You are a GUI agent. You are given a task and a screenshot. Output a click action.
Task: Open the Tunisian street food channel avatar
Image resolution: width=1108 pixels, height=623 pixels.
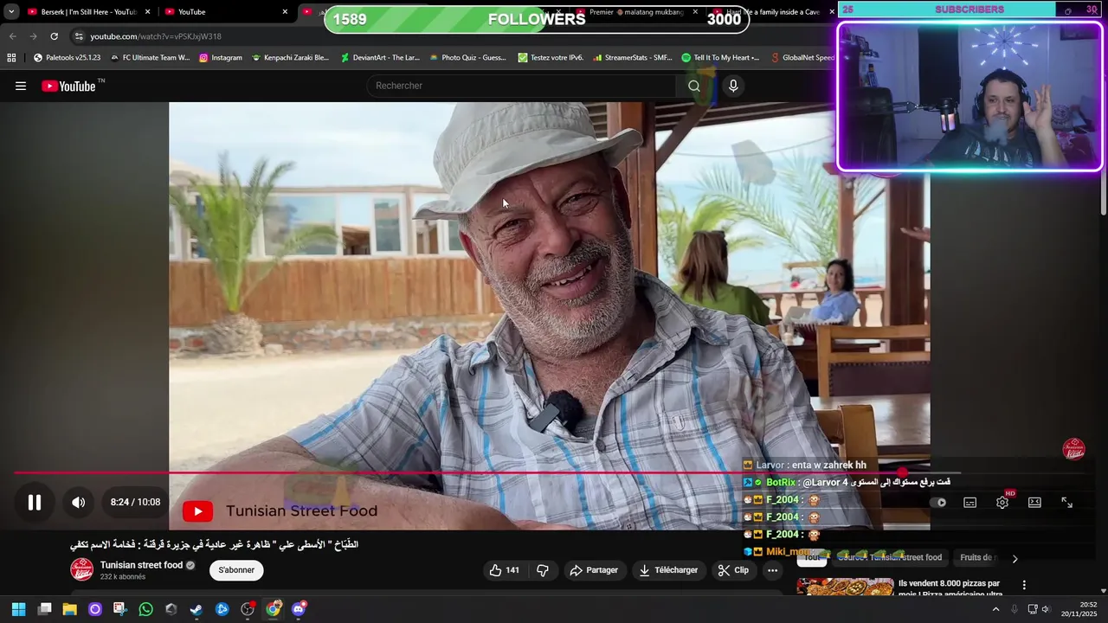click(x=82, y=570)
